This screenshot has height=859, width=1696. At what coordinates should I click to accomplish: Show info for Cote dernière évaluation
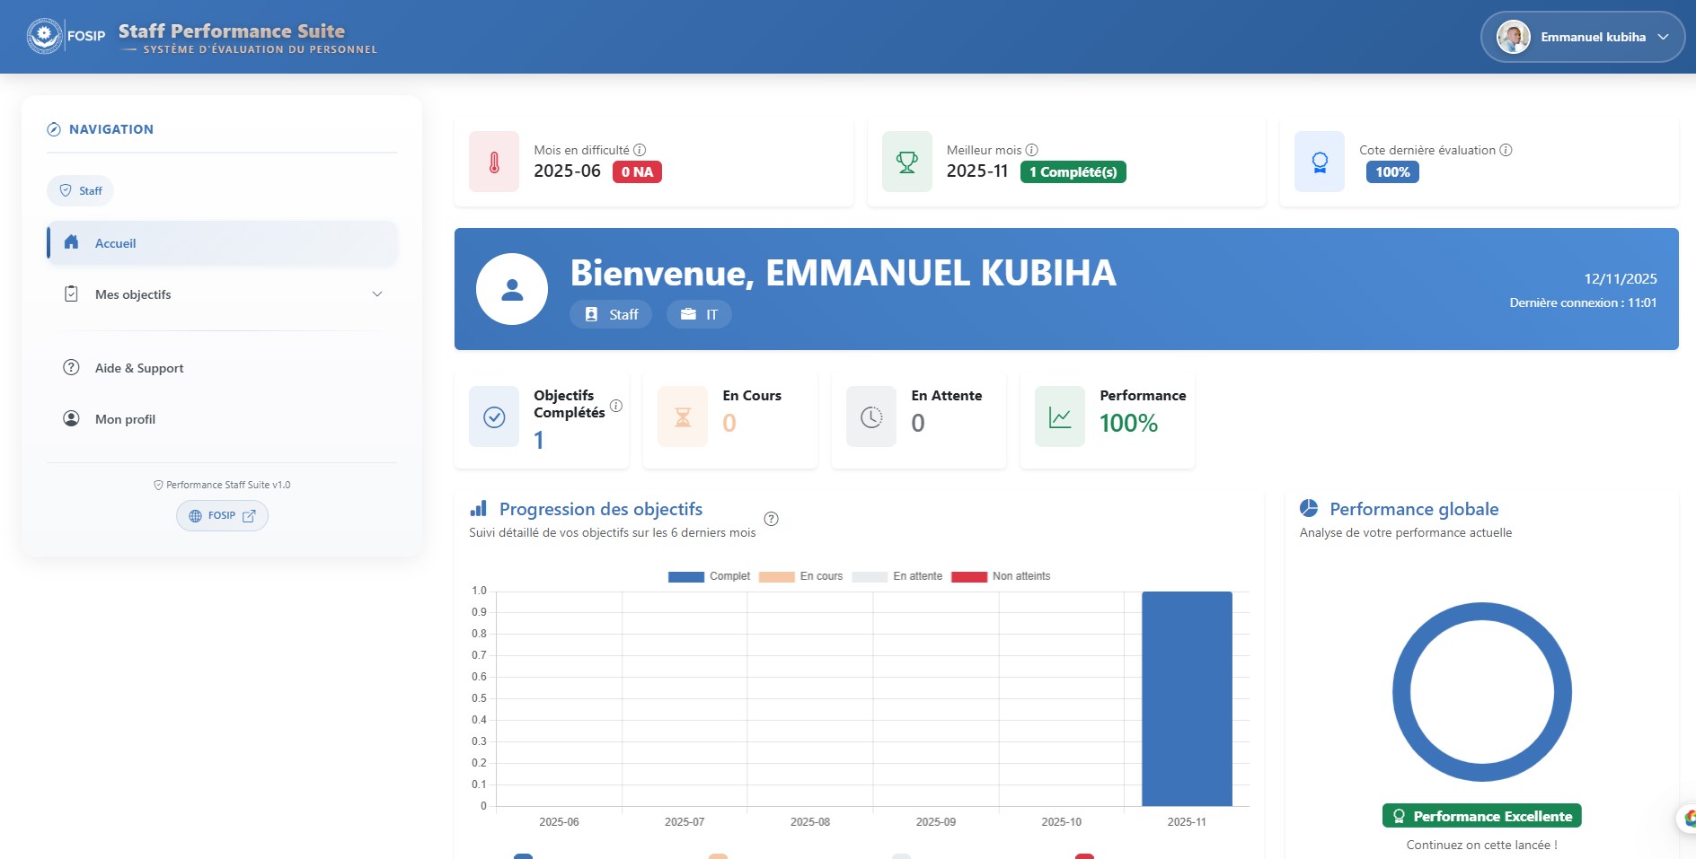[x=1506, y=150]
